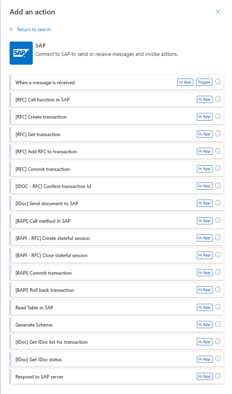
Task: Close the Add an action panel
Action: 218,12
